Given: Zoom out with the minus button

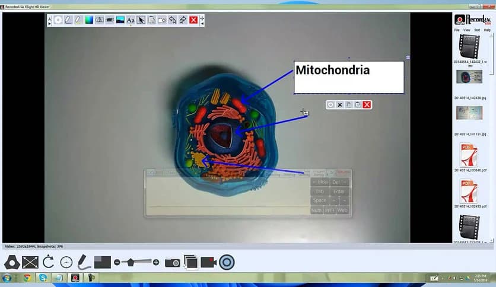Looking at the screenshot, I should coord(117,262).
